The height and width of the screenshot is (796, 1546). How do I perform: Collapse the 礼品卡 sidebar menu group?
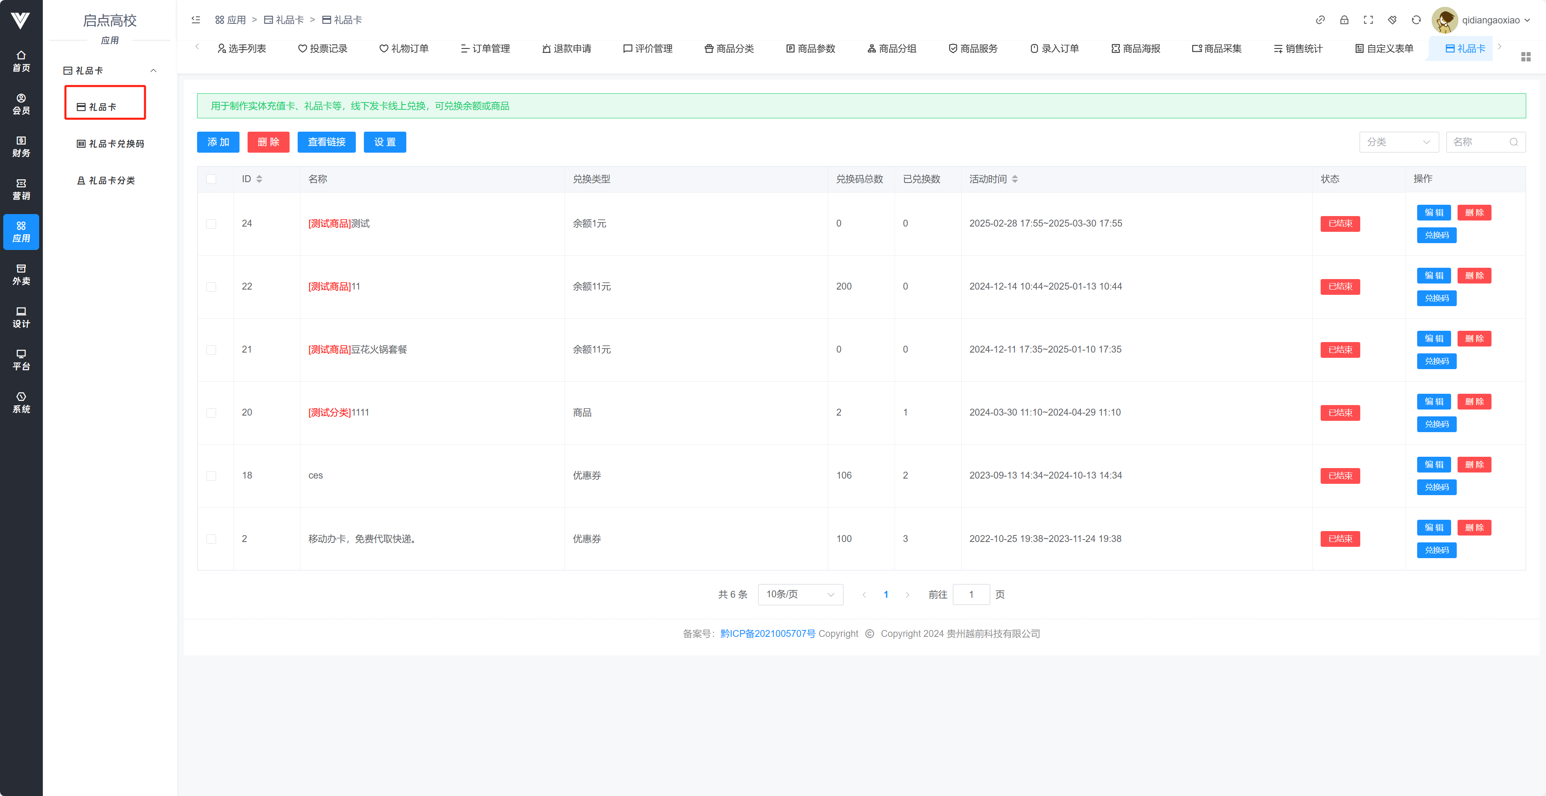coord(109,71)
